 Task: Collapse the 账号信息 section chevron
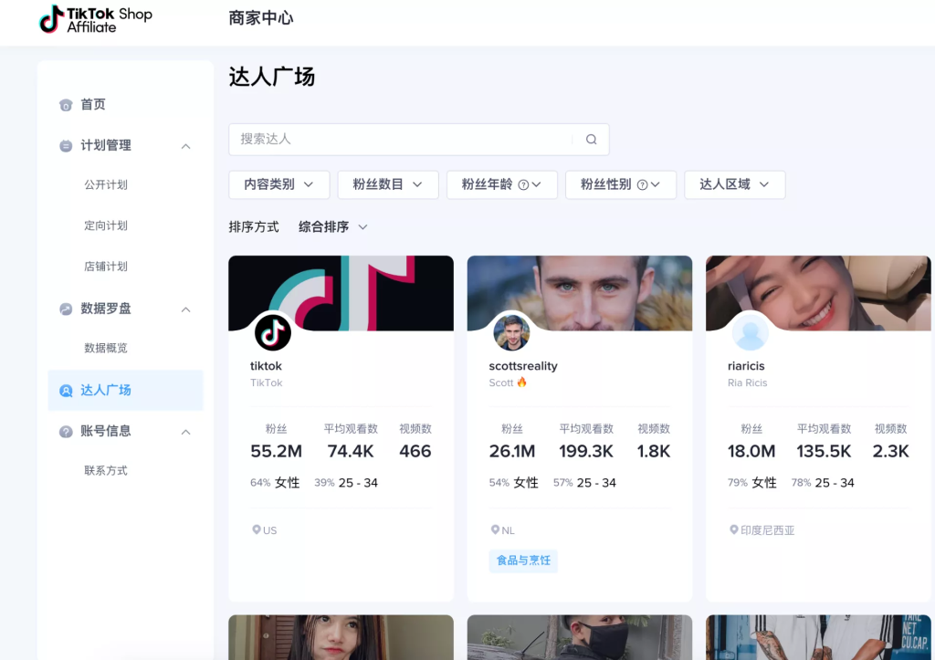[x=186, y=433]
